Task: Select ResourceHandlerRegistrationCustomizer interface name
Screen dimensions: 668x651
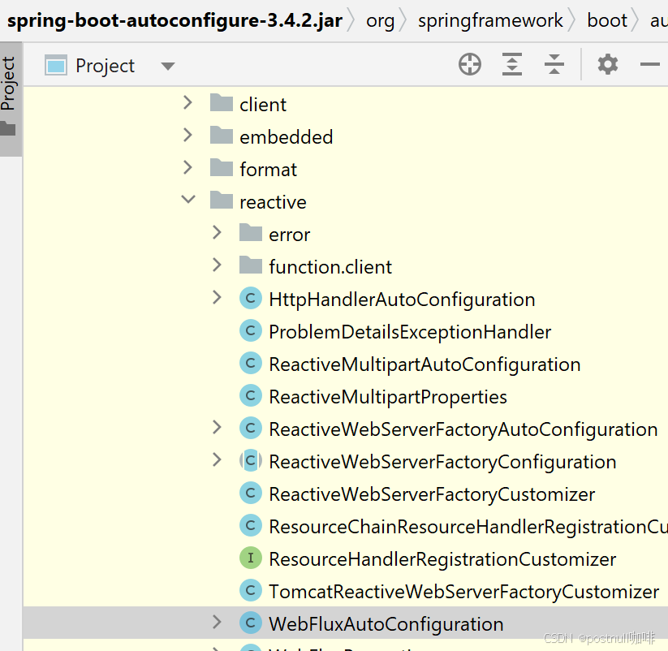Action: point(442,559)
